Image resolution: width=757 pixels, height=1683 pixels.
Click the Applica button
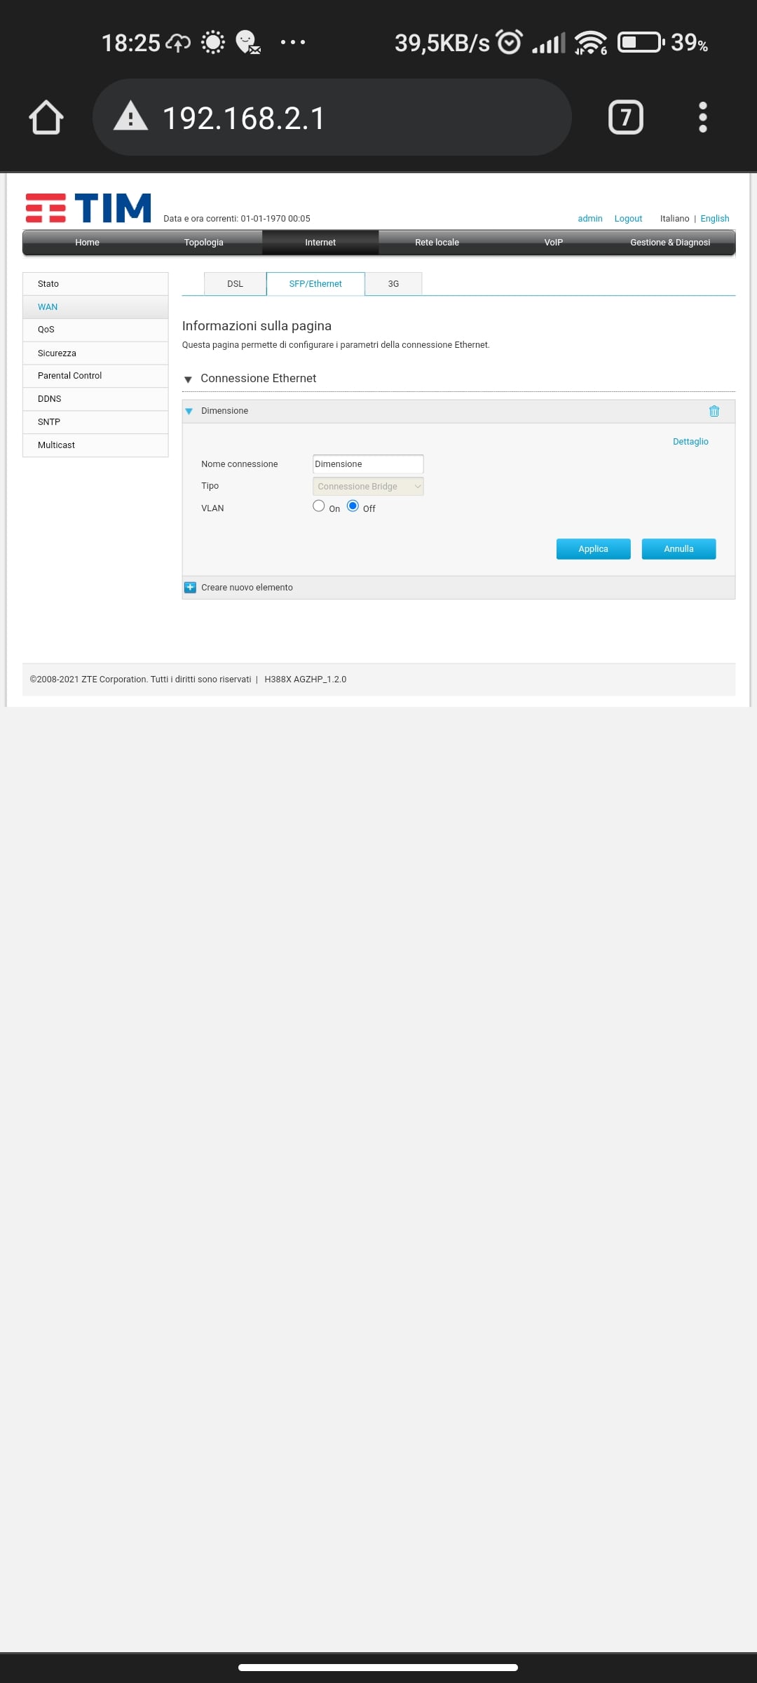coord(593,549)
